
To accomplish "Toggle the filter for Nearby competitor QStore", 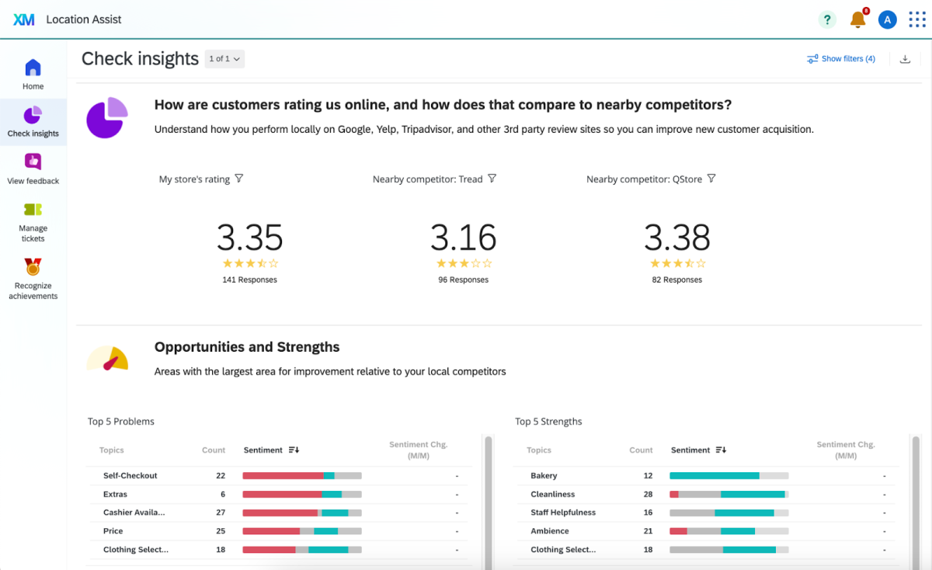I will click(712, 178).
